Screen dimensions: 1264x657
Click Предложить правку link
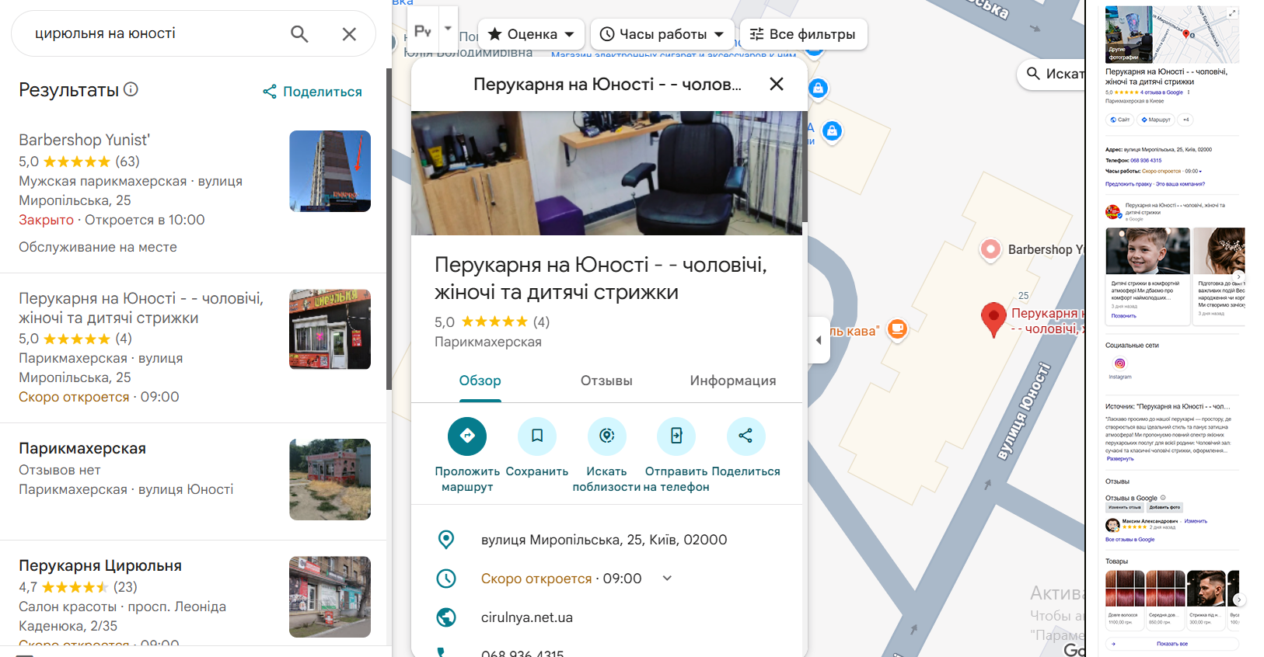pos(1129,184)
